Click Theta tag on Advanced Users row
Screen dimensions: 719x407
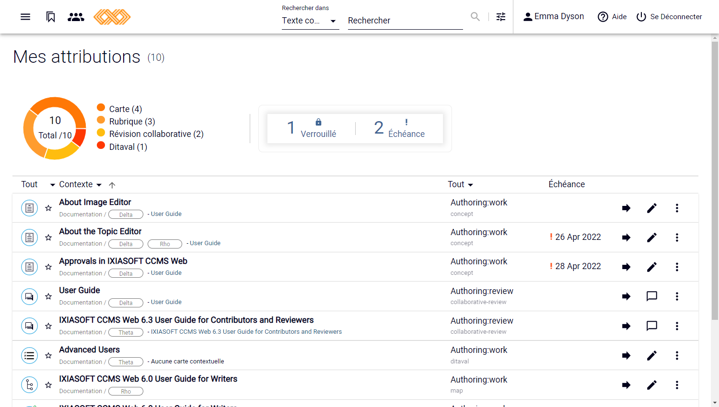pyautogui.click(x=126, y=362)
